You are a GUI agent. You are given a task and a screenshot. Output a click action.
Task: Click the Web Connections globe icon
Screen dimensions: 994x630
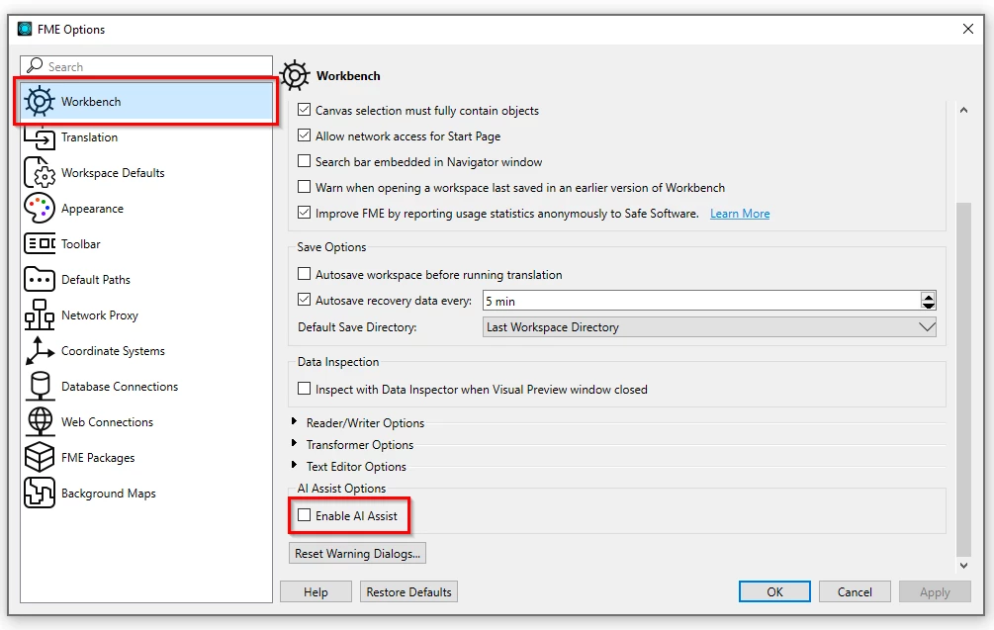(x=40, y=421)
